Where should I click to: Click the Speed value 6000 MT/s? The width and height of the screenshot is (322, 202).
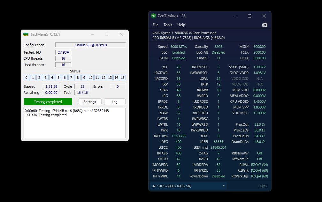pyautogui.click(x=179, y=47)
